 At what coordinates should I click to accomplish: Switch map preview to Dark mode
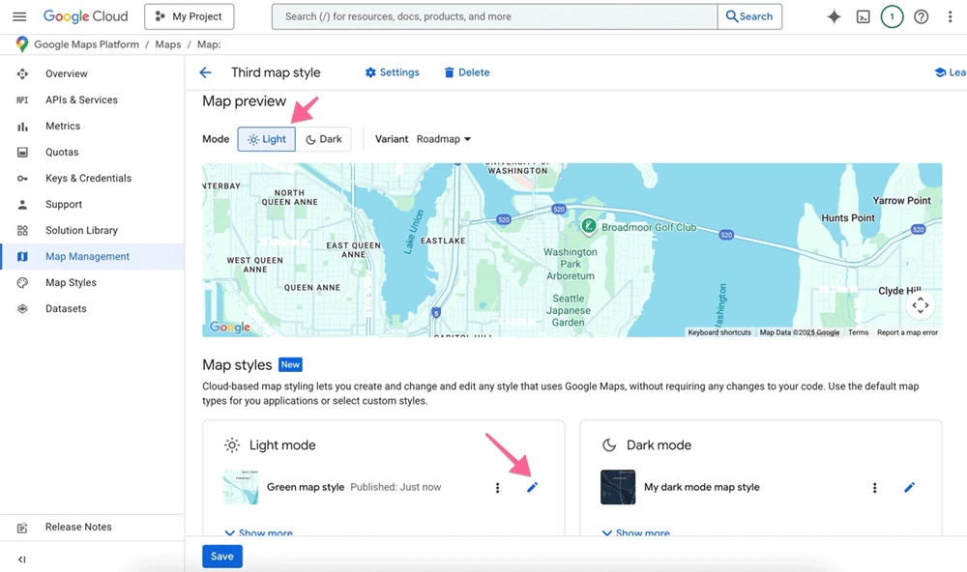coord(324,139)
